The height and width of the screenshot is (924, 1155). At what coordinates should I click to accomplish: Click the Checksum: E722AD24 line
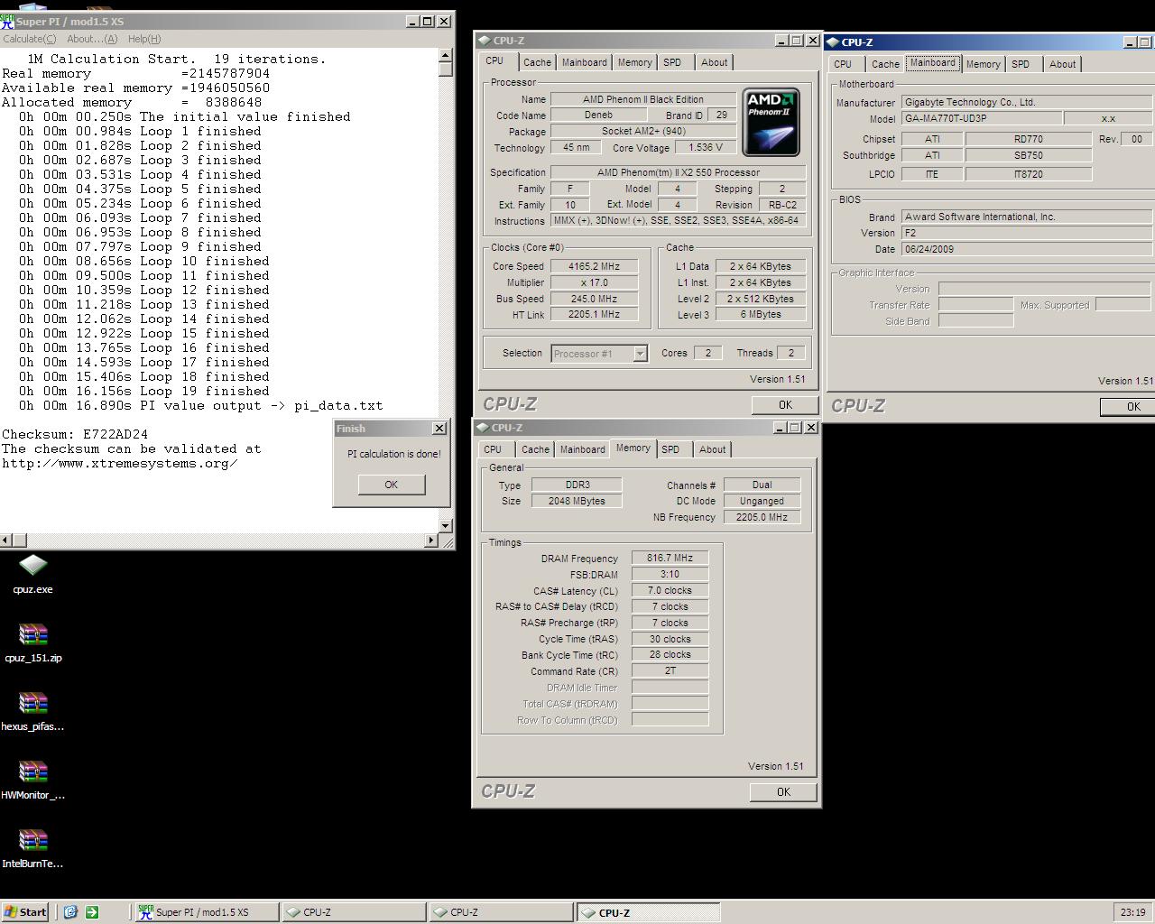click(x=75, y=434)
